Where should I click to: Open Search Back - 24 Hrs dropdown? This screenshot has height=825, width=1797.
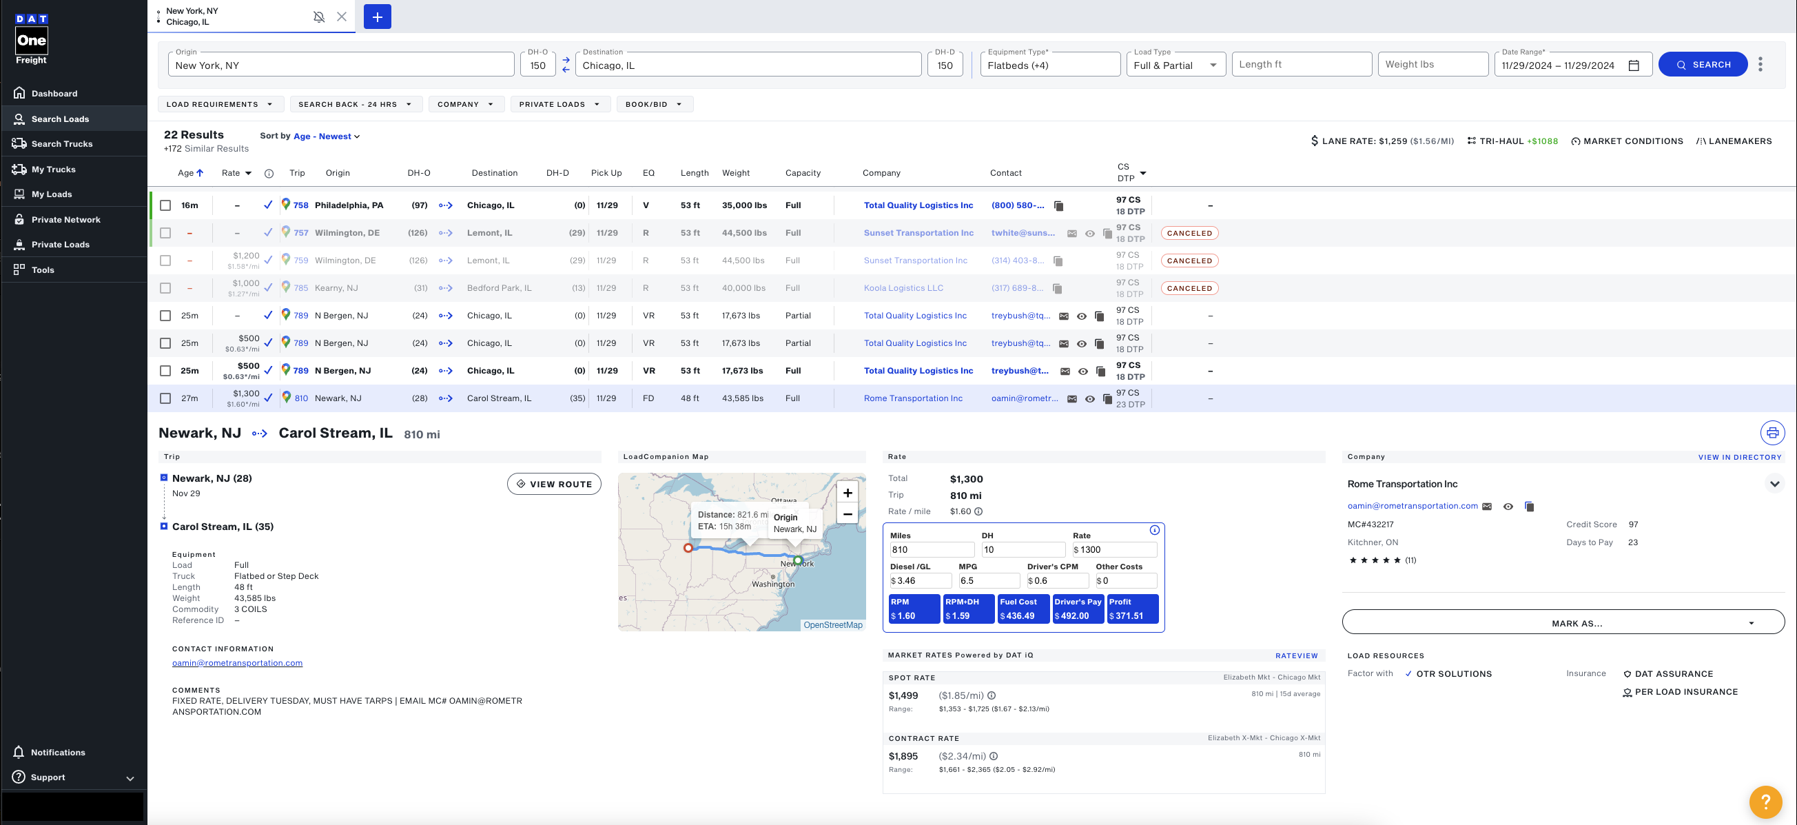(x=356, y=104)
